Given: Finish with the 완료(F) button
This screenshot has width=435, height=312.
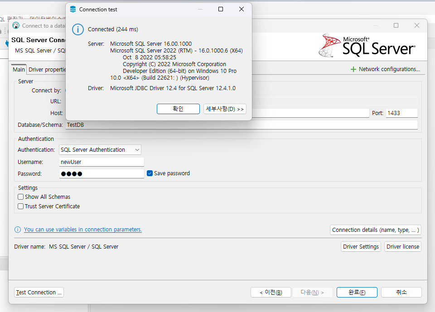Looking at the screenshot, I should click(x=357, y=293).
